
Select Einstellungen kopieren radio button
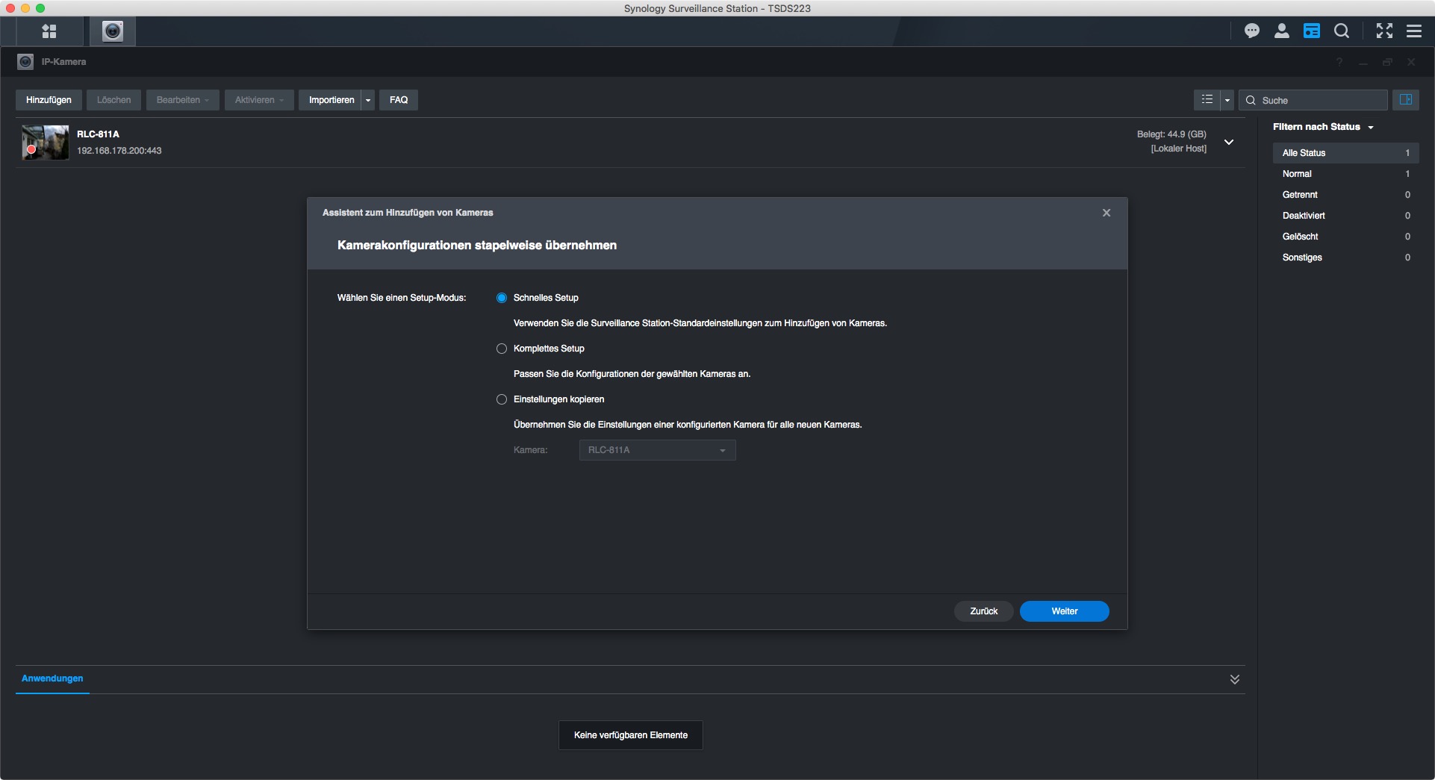(x=502, y=399)
